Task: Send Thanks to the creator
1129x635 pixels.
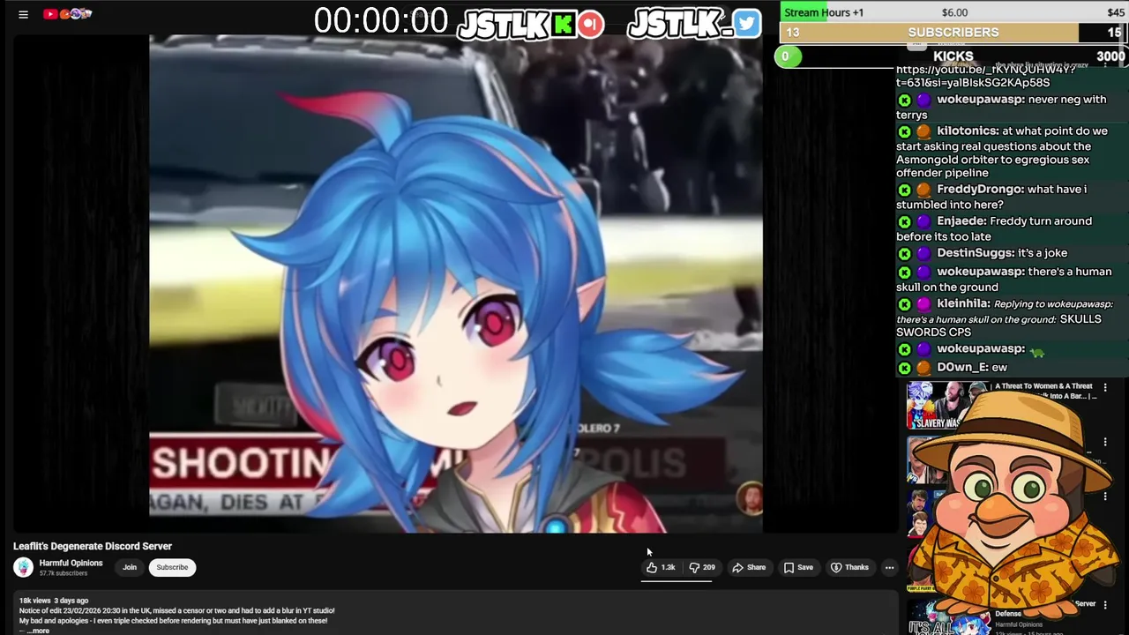Action: 850,567
